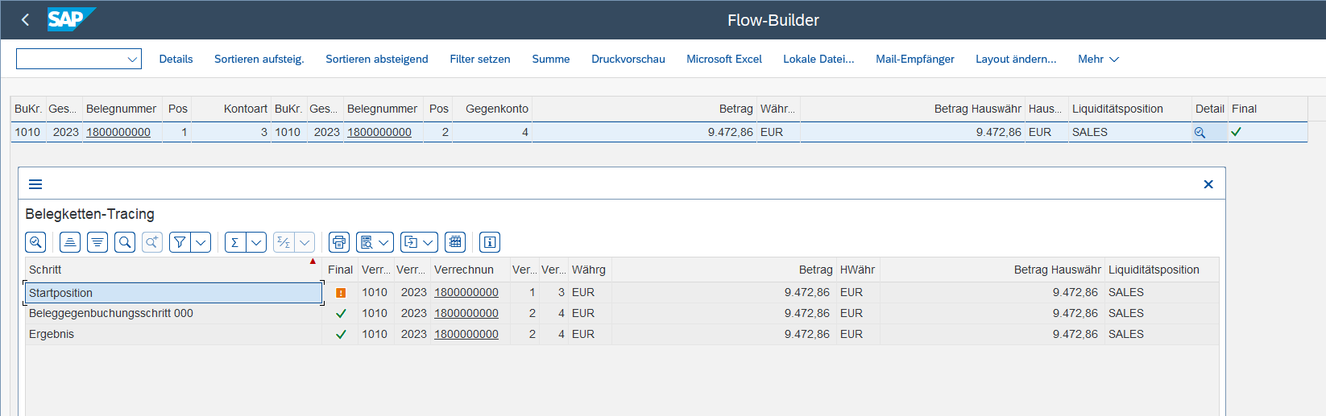
Task: Click the filter funnel icon
Action: 180,242
